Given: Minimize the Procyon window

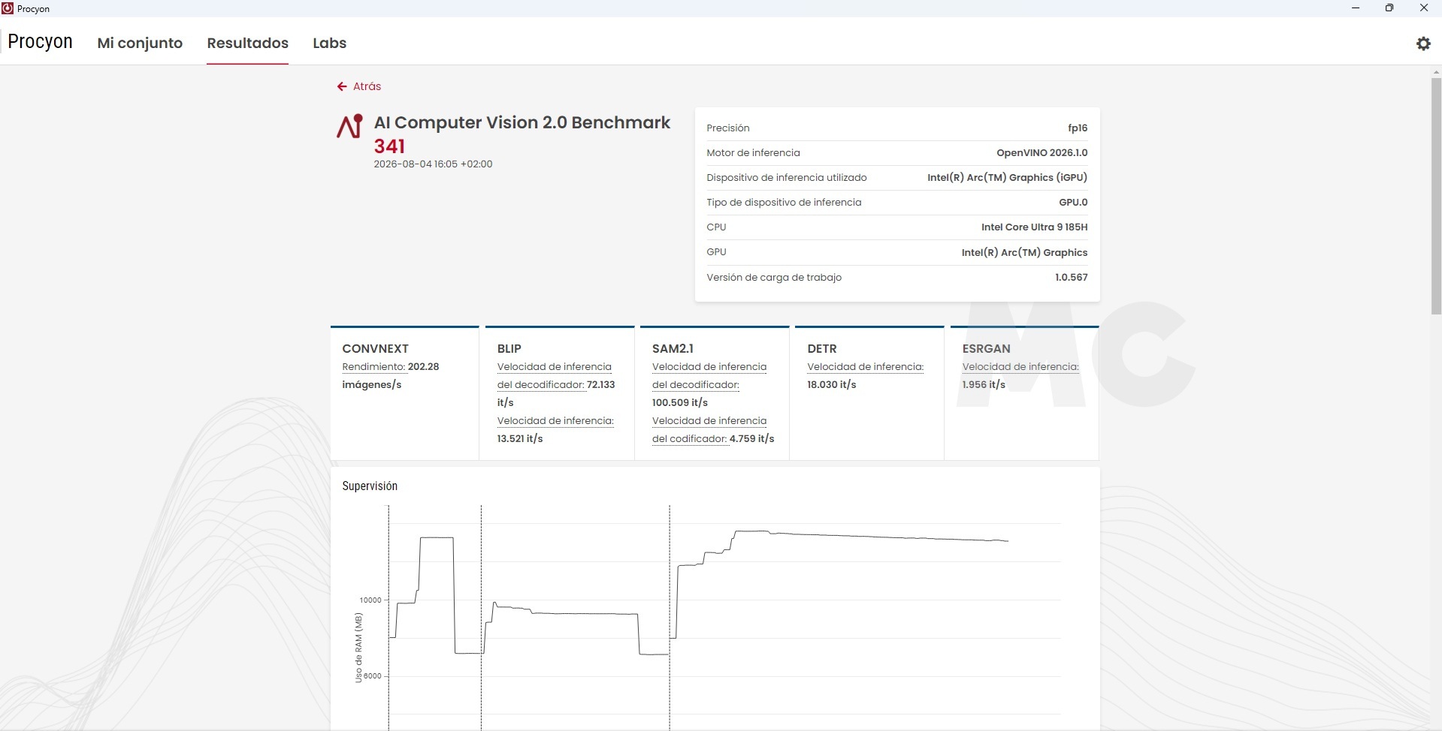Looking at the screenshot, I should [x=1356, y=8].
